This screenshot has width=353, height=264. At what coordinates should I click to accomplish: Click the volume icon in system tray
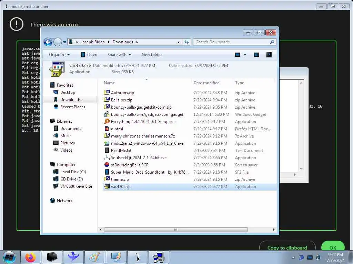[318, 257]
